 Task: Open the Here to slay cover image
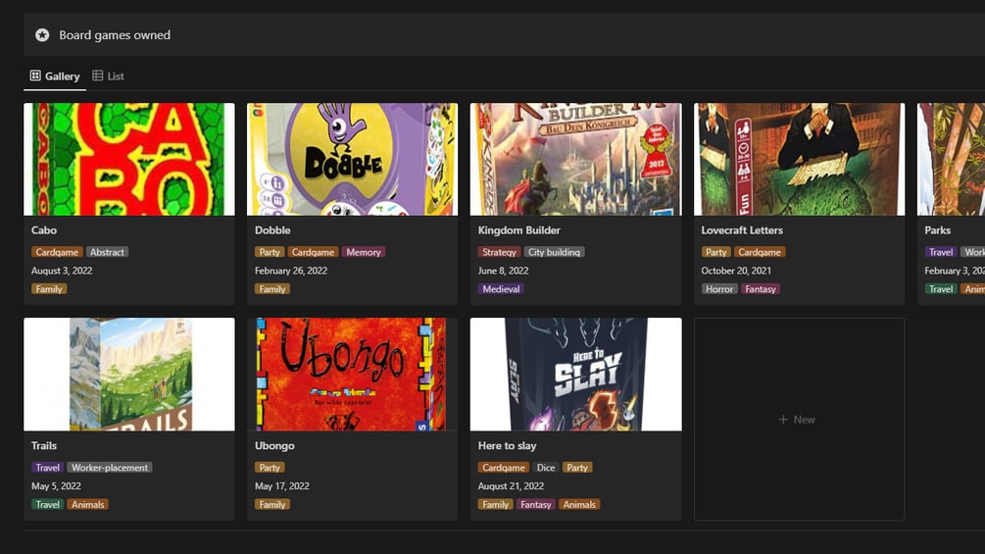click(x=576, y=375)
